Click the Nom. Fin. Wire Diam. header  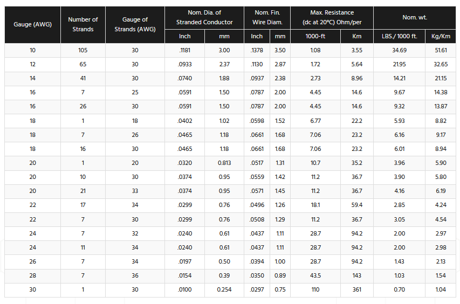point(267,17)
